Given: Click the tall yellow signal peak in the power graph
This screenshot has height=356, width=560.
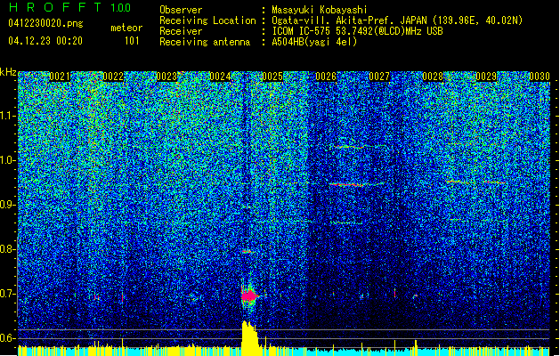Looking at the screenshot, I should tap(249, 338).
